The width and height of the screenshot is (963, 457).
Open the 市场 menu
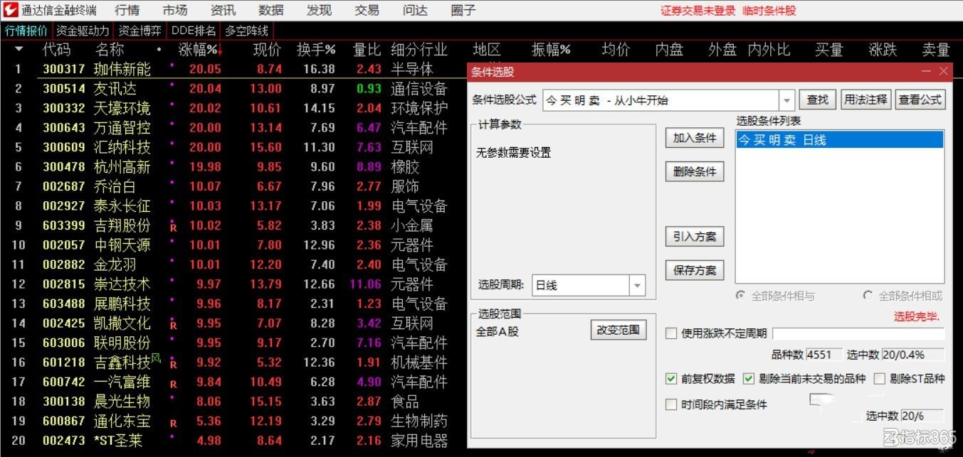point(174,11)
